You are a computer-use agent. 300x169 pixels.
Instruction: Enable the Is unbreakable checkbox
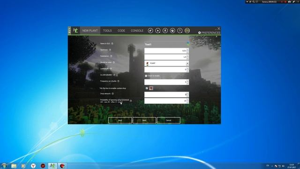(x=146, y=76)
